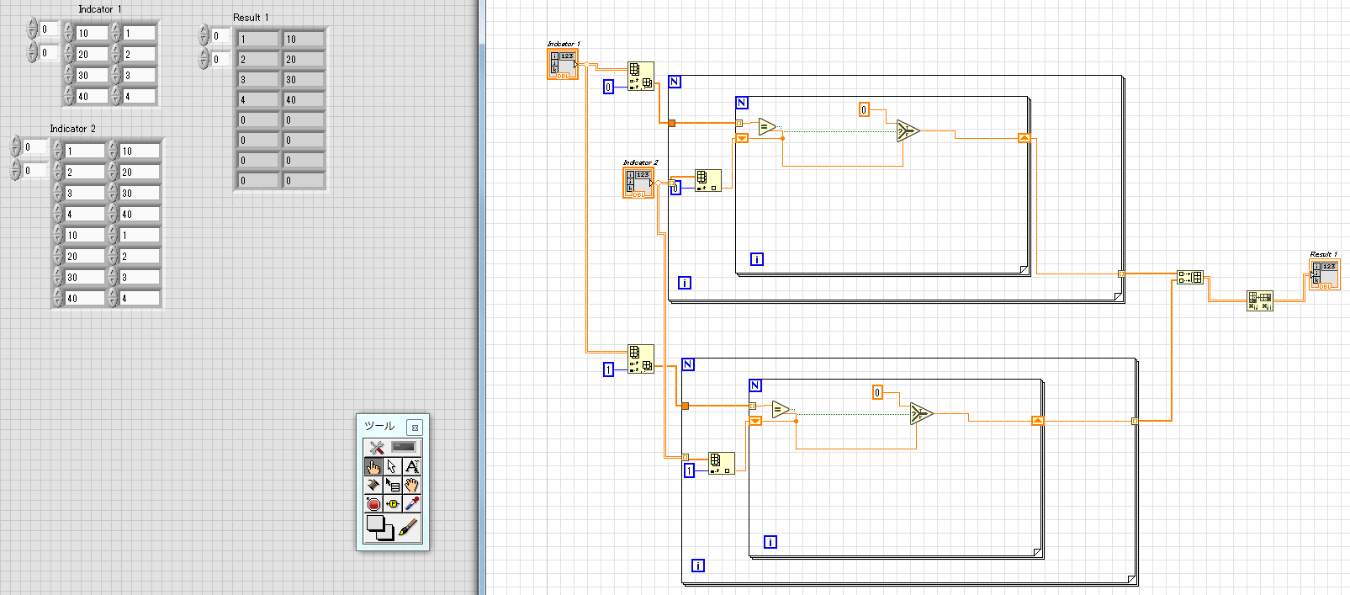Select the Set Breakpoint stop-sign tool

tap(373, 504)
